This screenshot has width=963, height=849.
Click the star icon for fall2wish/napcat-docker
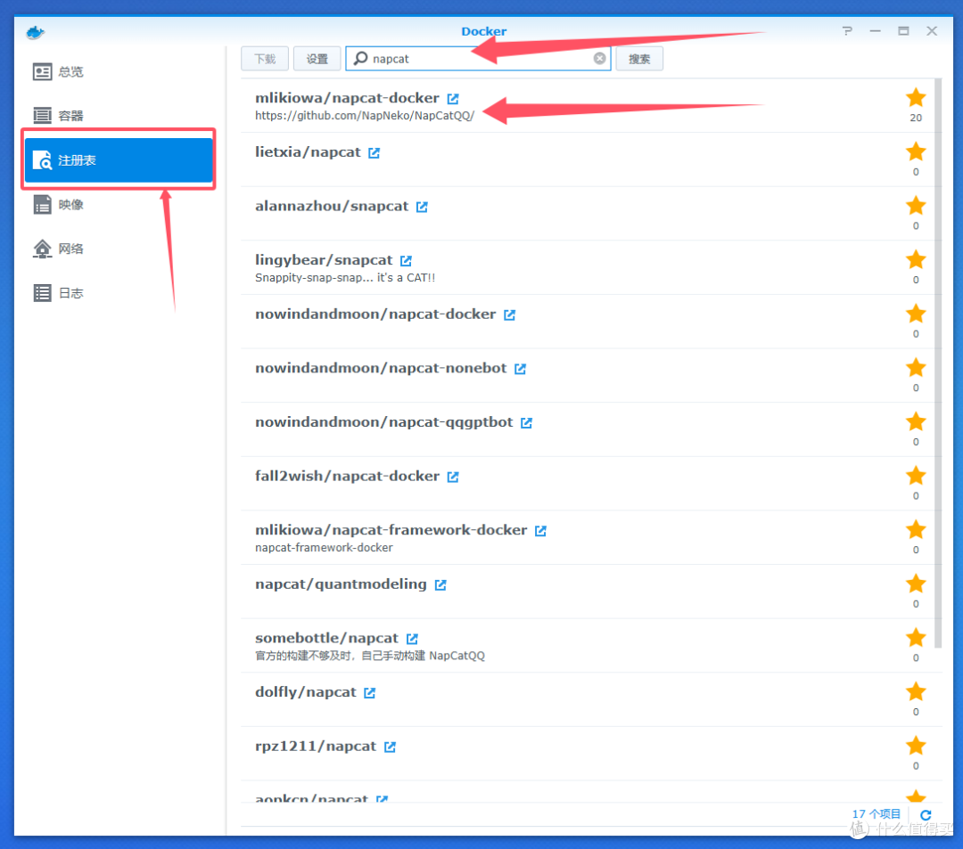click(916, 475)
